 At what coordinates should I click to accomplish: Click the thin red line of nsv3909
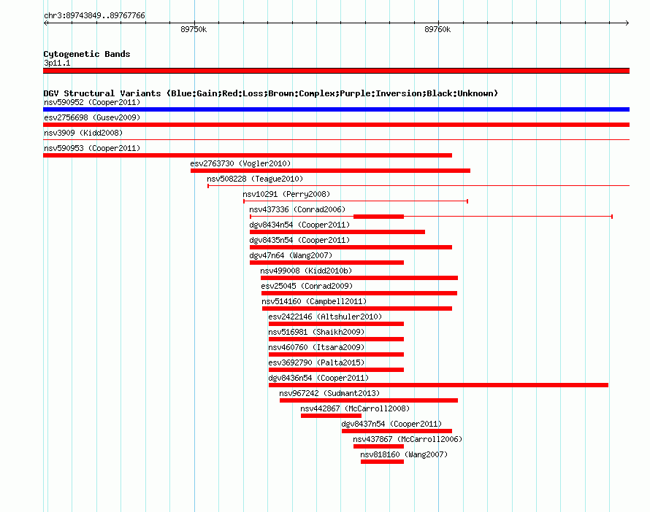click(x=336, y=140)
